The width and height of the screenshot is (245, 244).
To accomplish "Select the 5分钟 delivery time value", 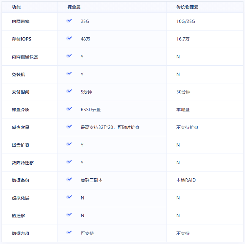I will pos(86,92).
